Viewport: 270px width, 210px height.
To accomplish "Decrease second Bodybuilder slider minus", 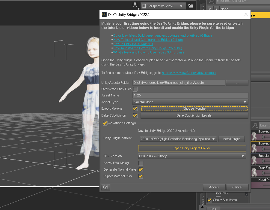I will coord(260,149).
